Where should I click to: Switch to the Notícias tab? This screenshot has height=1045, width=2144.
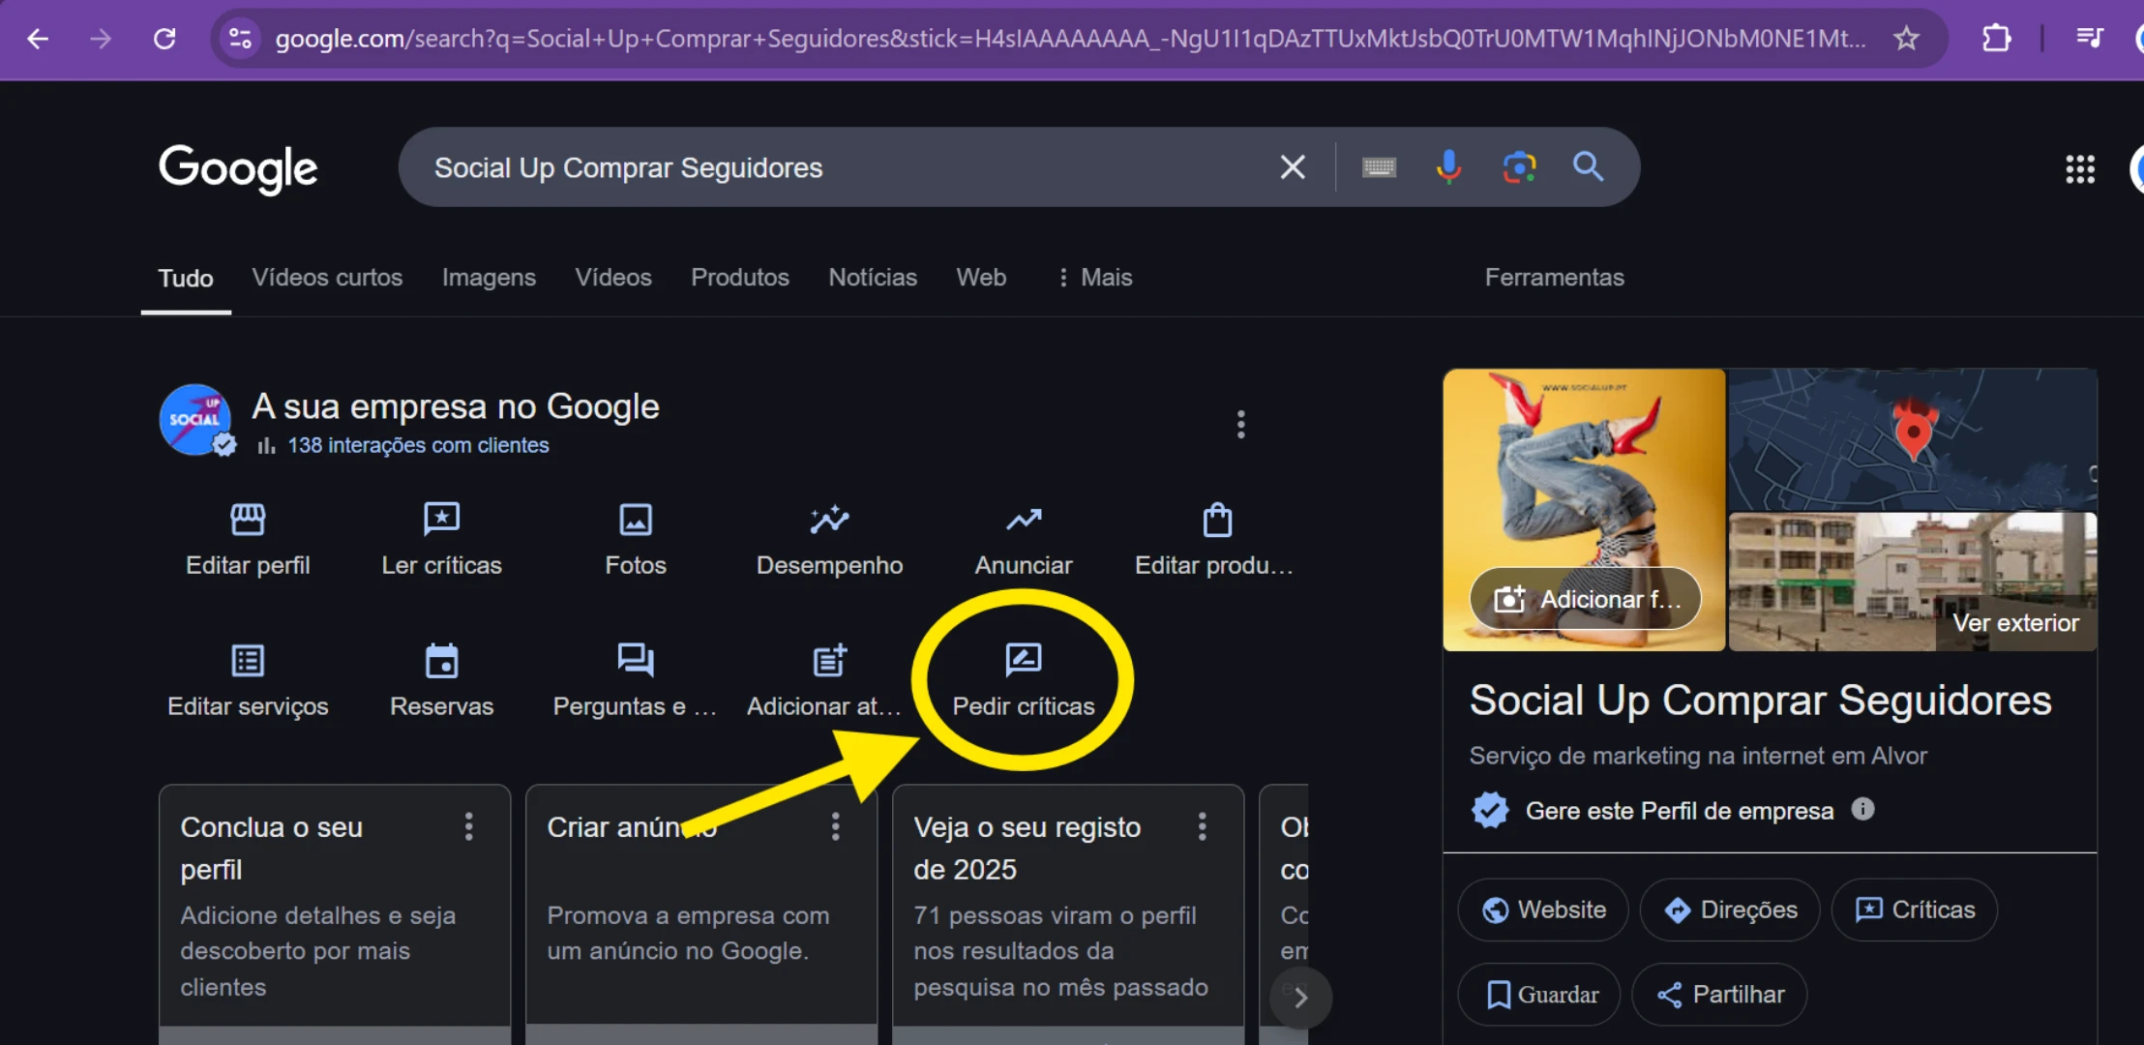(x=873, y=278)
